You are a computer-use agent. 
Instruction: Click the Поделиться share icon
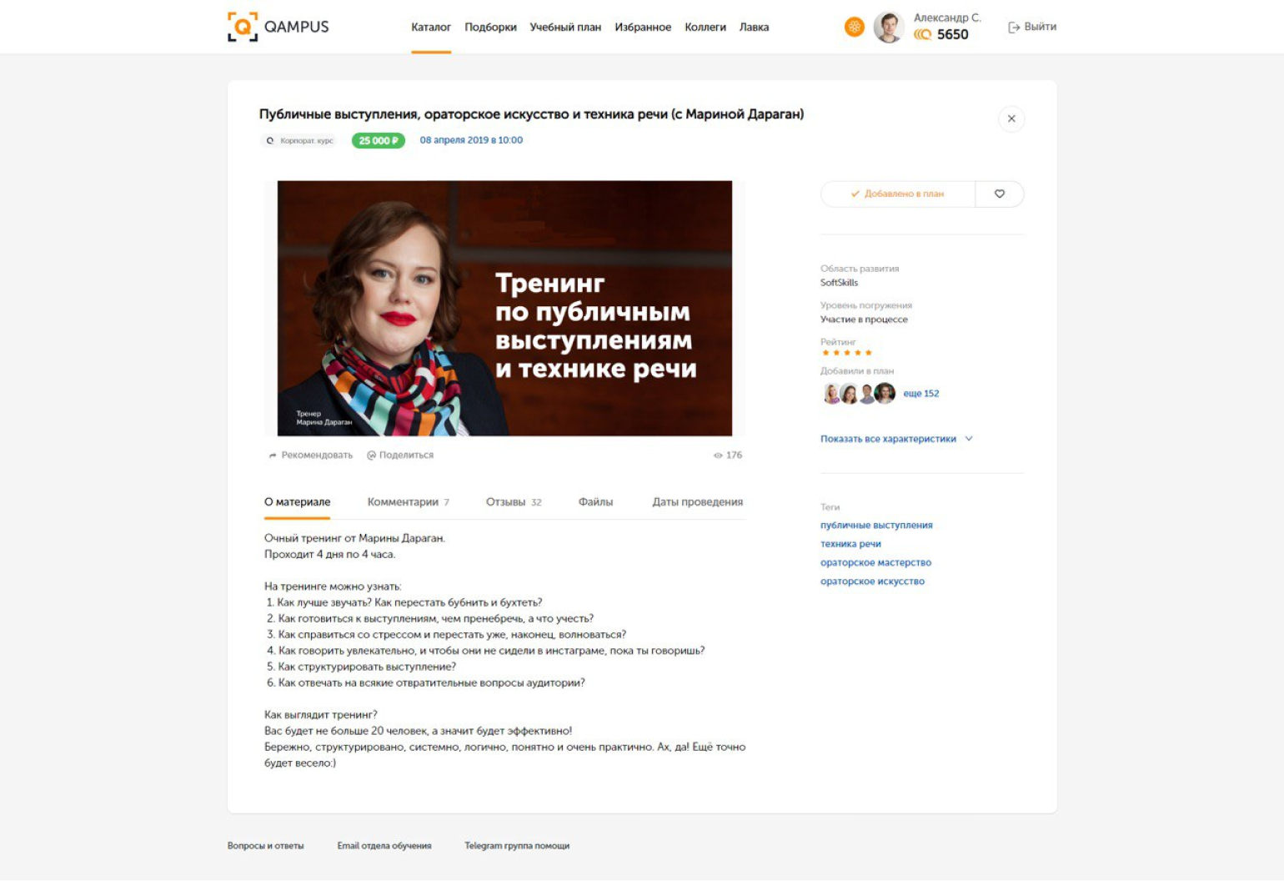372,456
